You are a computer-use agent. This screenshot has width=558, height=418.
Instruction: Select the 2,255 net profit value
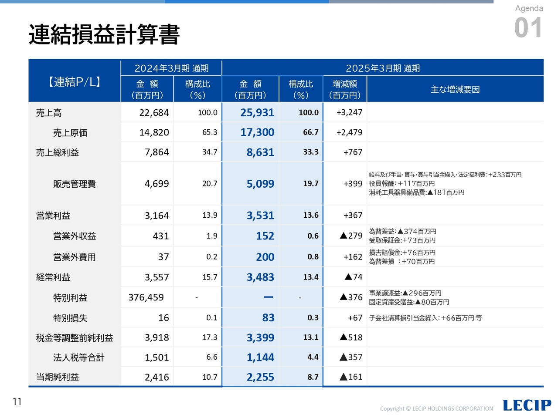click(x=260, y=377)
